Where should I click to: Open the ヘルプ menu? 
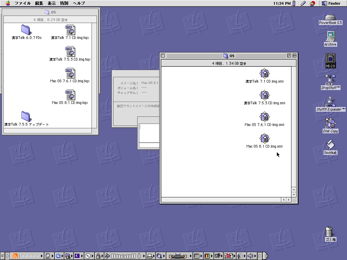click(x=79, y=3)
